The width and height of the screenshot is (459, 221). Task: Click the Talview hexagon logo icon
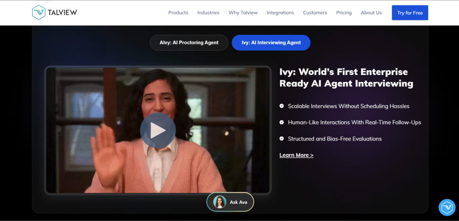point(39,13)
